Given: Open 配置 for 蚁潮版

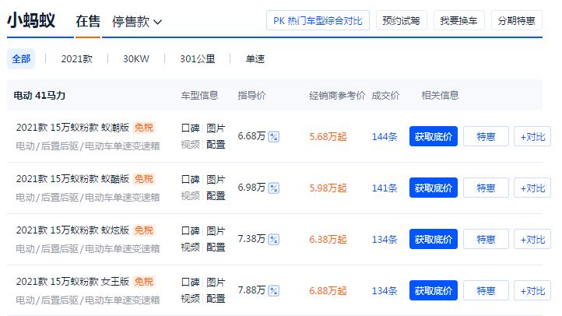Looking at the screenshot, I should coord(216,145).
